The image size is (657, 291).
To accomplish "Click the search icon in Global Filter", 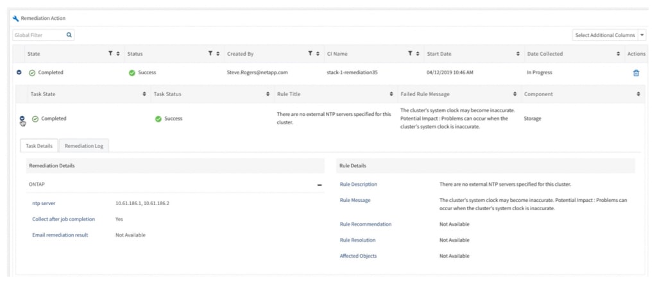I will [69, 35].
